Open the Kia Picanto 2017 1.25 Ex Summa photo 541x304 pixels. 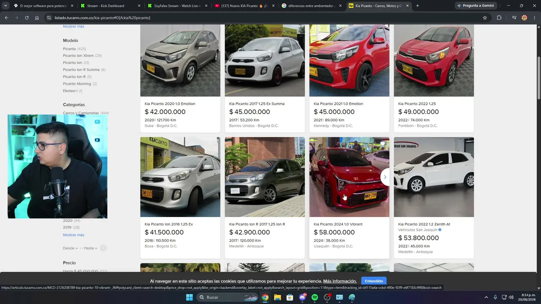(265, 60)
